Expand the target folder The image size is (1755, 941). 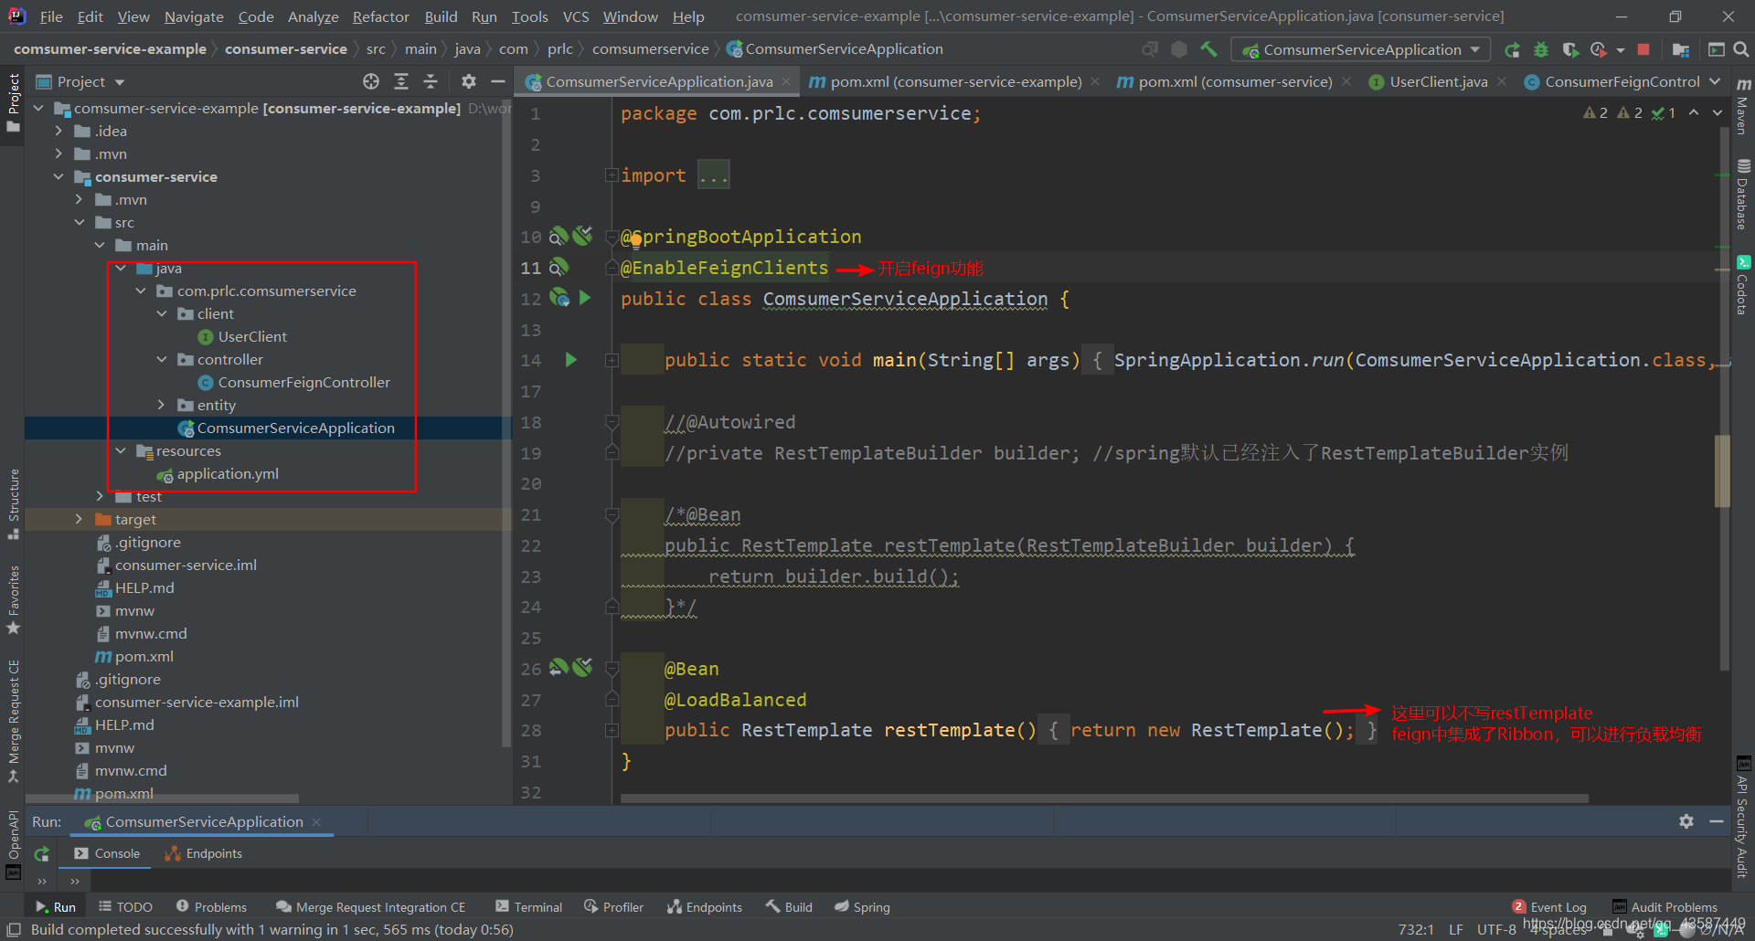pos(80,519)
